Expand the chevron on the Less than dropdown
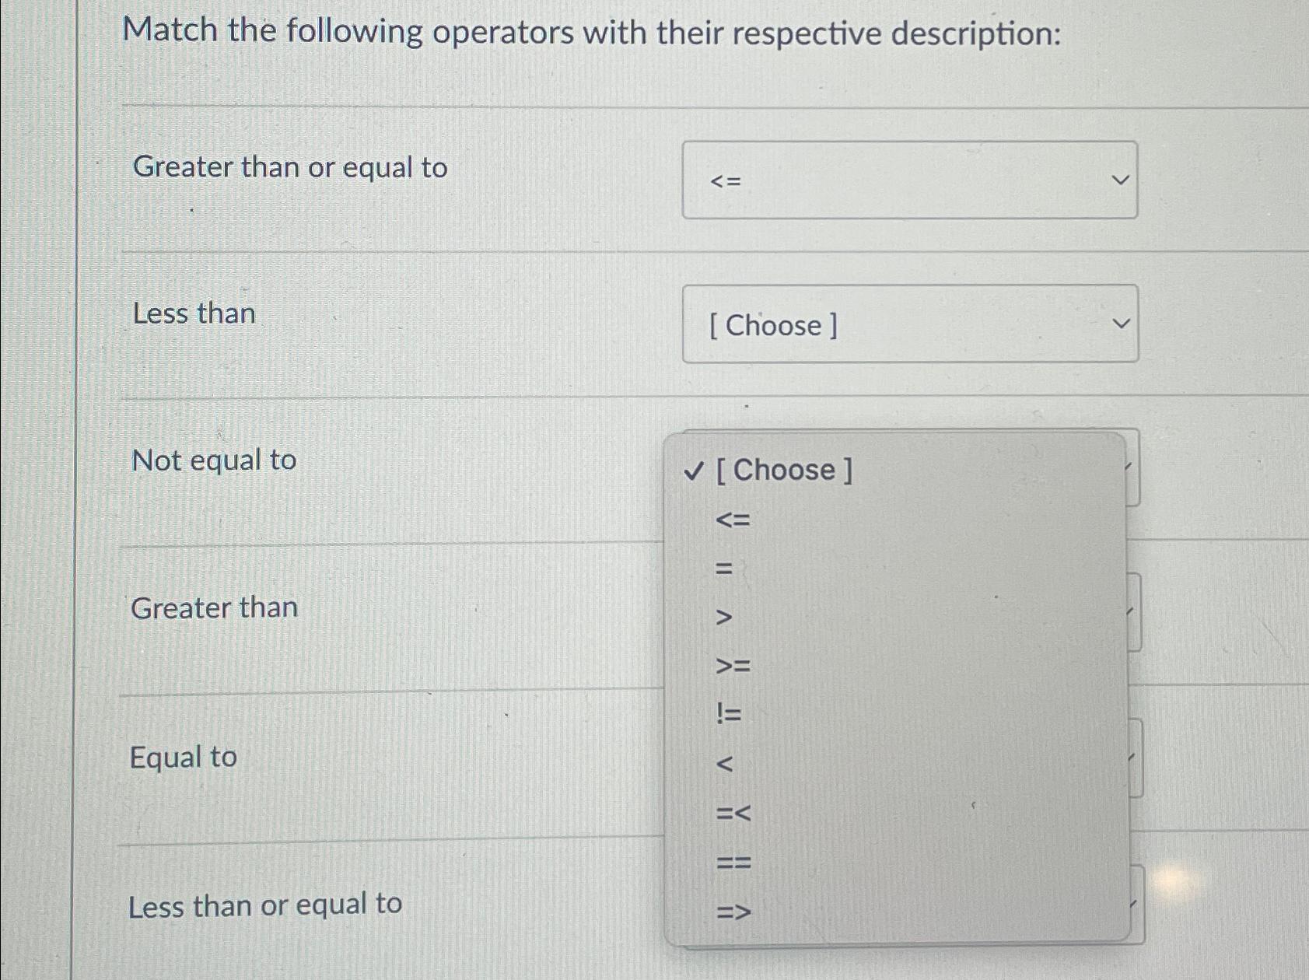 coord(1121,324)
